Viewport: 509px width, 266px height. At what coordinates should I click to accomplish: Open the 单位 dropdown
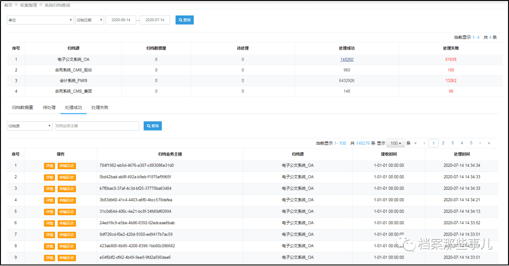click(x=40, y=20)
